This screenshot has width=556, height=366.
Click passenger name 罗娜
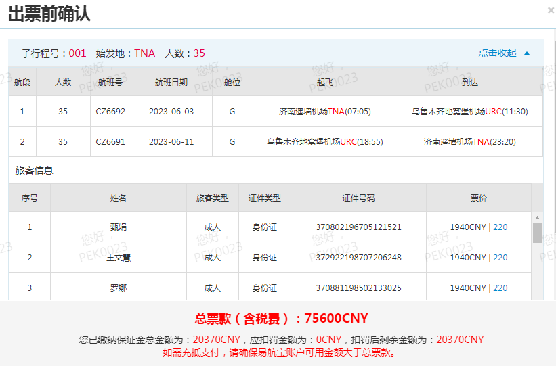click(x=119, y=288)
